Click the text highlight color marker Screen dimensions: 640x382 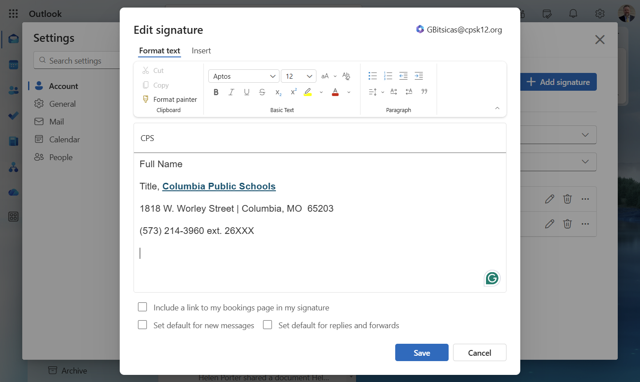pos(308,92)
